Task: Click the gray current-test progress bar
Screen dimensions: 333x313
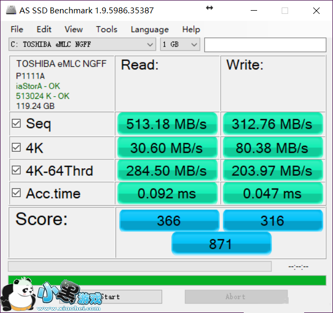Action: point(140,267)
